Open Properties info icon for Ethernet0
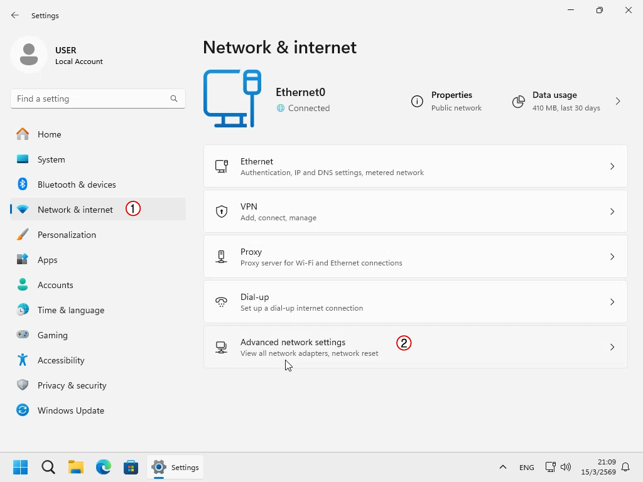Image resolution: width=643 pixels, height=482 pixels. [417, 101]
